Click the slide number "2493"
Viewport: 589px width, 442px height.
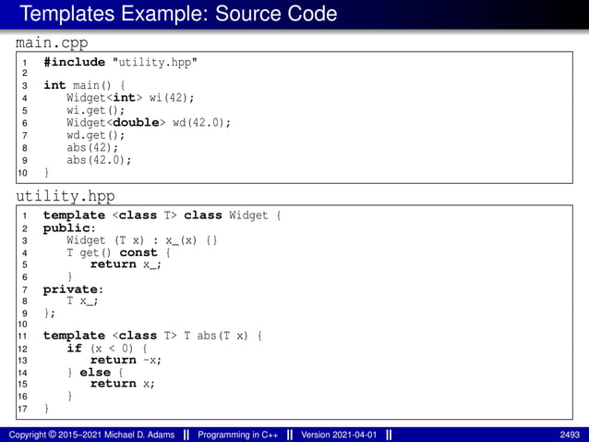(570, 435)
